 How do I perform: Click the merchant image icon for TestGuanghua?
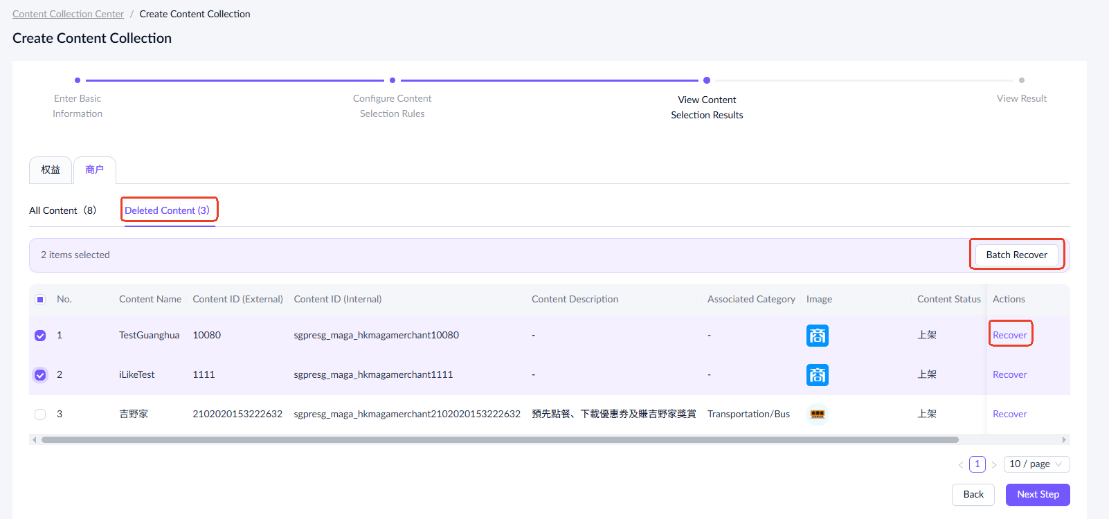[x=817, y=336]
